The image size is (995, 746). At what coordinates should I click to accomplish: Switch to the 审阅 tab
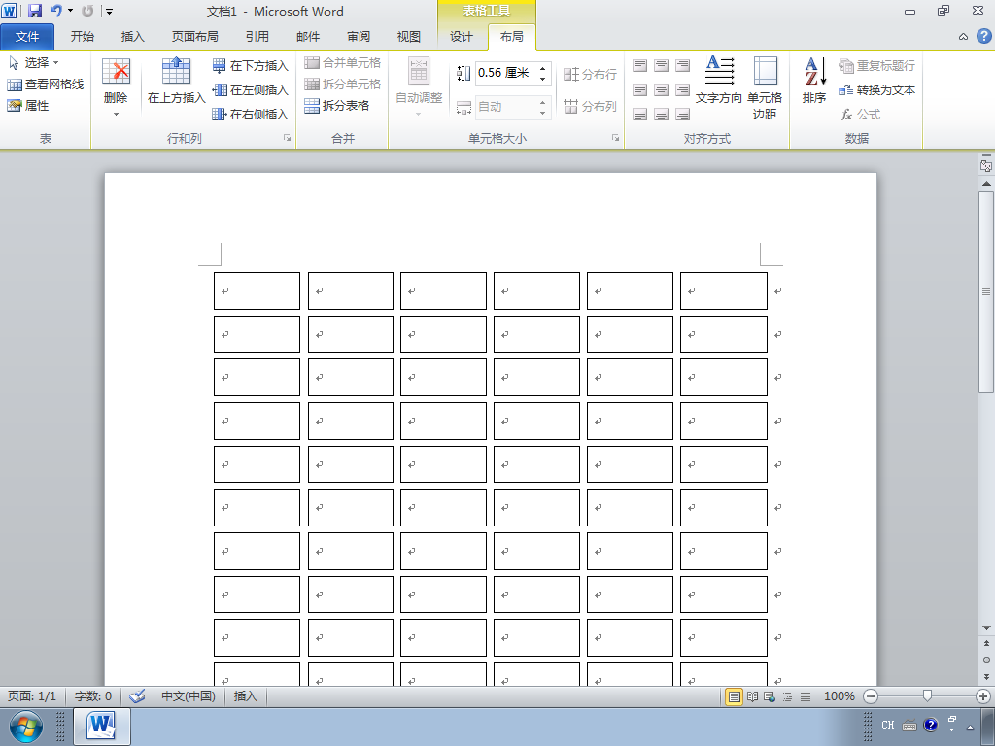tap(359, 37)
